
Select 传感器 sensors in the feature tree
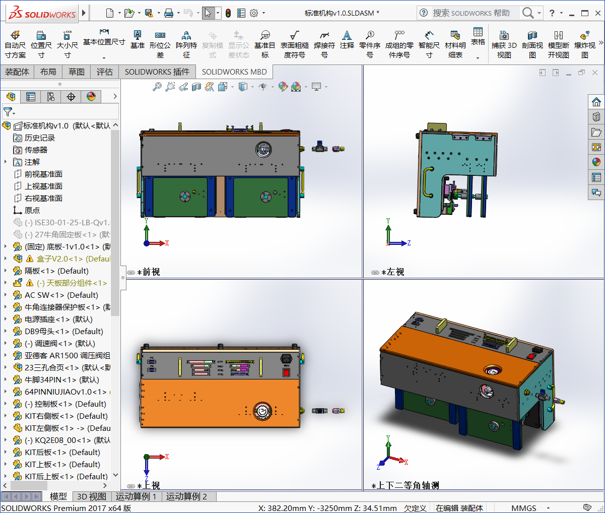[x=36, y=150]
